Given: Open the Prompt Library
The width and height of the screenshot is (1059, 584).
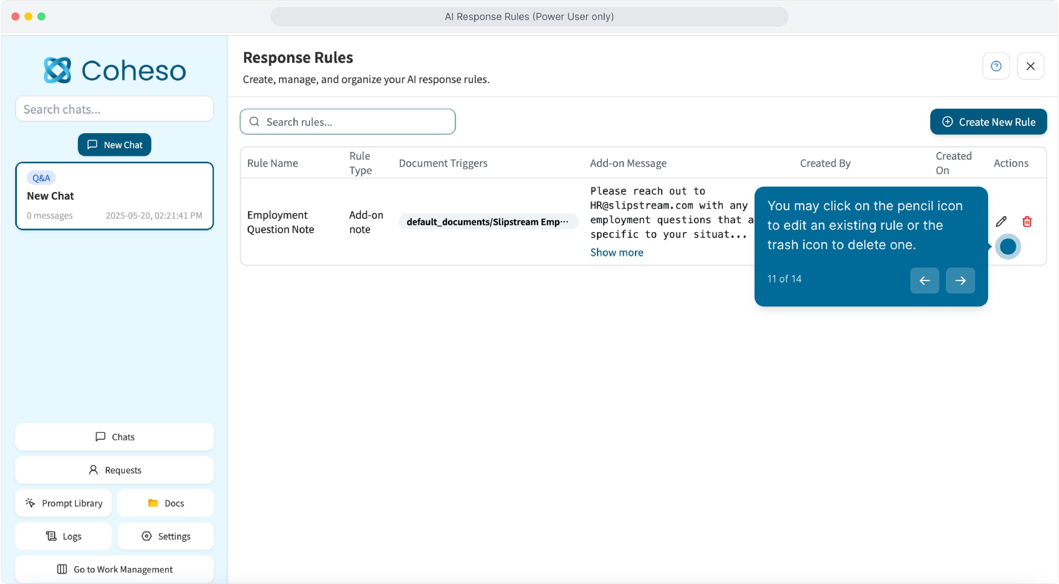Looking at the screenshot, I should [x=64, y=503].
